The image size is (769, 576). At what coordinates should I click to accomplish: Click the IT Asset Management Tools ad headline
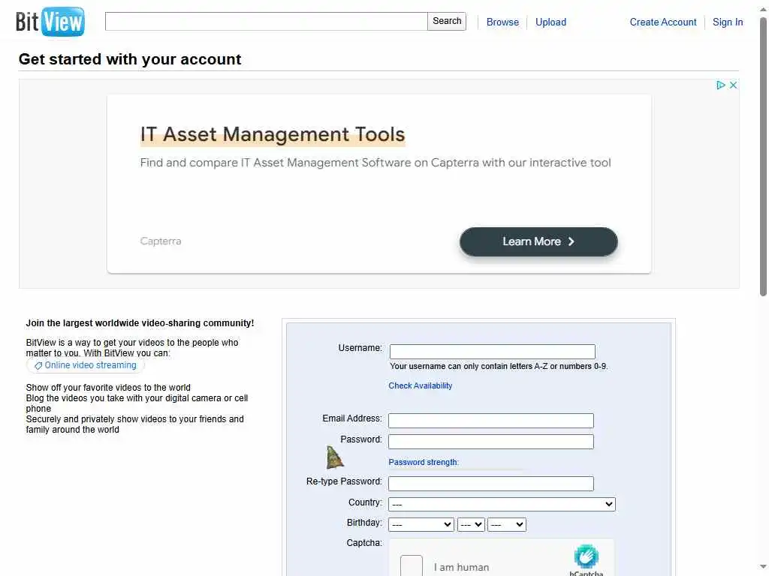click(272, 134)
